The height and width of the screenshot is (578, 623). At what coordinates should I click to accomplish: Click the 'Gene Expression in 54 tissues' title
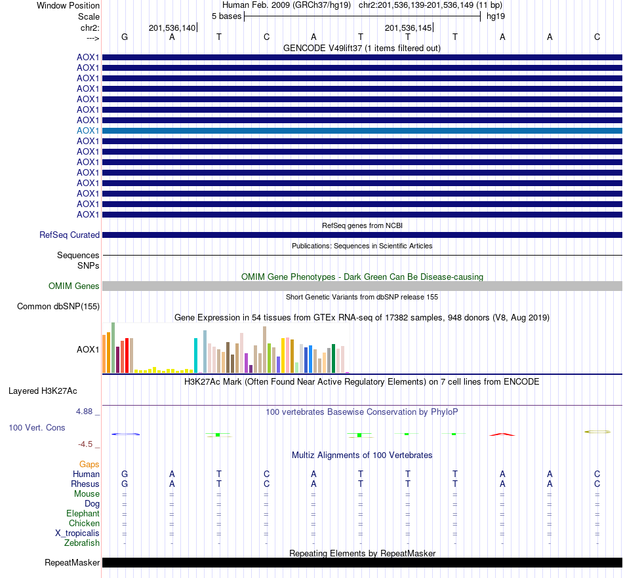(x=362, y=318)
